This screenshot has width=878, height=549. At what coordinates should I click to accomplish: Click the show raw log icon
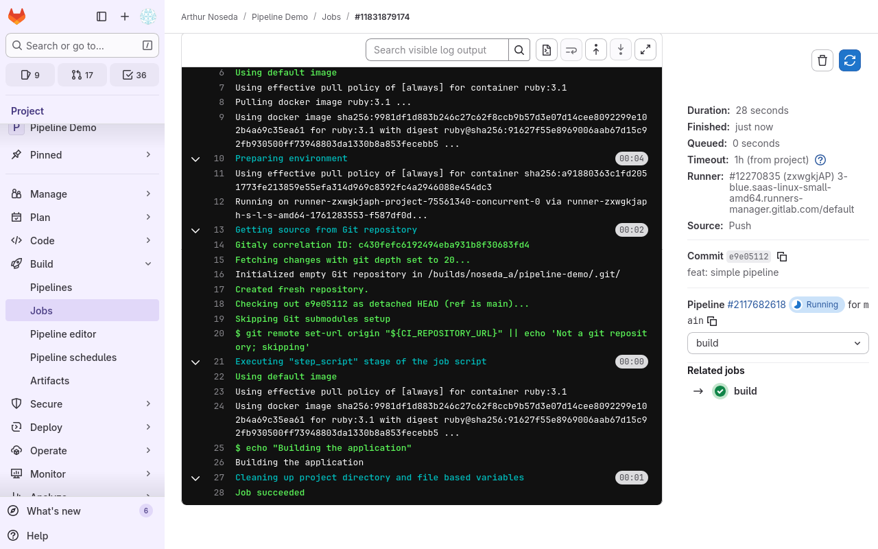tap(547, 50)
